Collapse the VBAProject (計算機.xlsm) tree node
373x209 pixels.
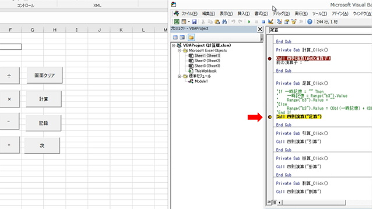174,45
